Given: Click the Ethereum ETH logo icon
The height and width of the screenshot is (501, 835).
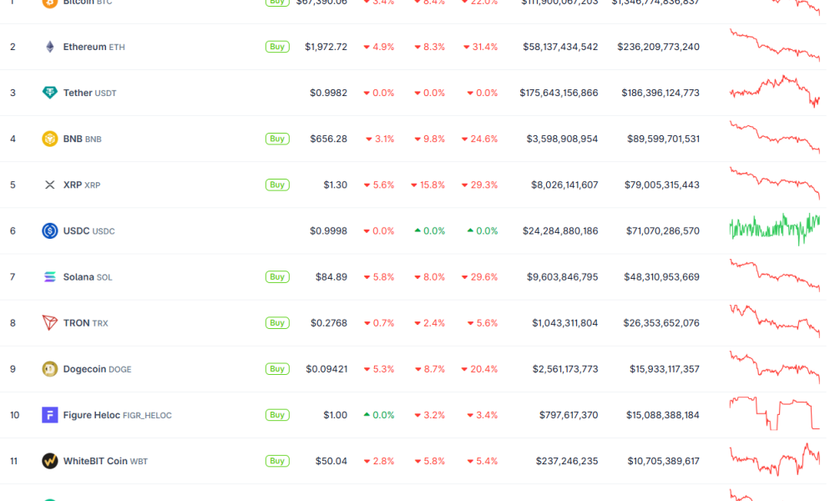Looking at the screenshot, I should tap(49, 47).
